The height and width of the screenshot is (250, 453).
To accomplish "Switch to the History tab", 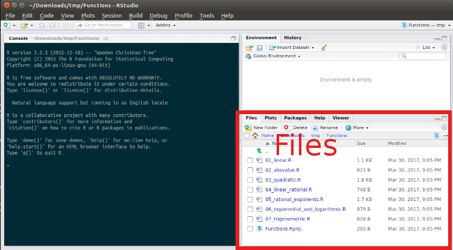I will coord(292,37).
